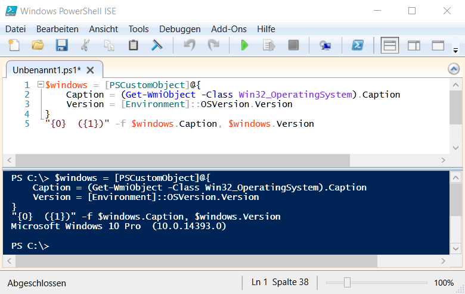This screenshot has width=465, height=294.
Task: Show script pane on the right layout
Action: [x=414, y=45]
